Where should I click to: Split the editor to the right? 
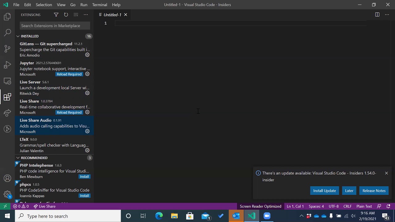pyautogui.click(x=377, y=14)
